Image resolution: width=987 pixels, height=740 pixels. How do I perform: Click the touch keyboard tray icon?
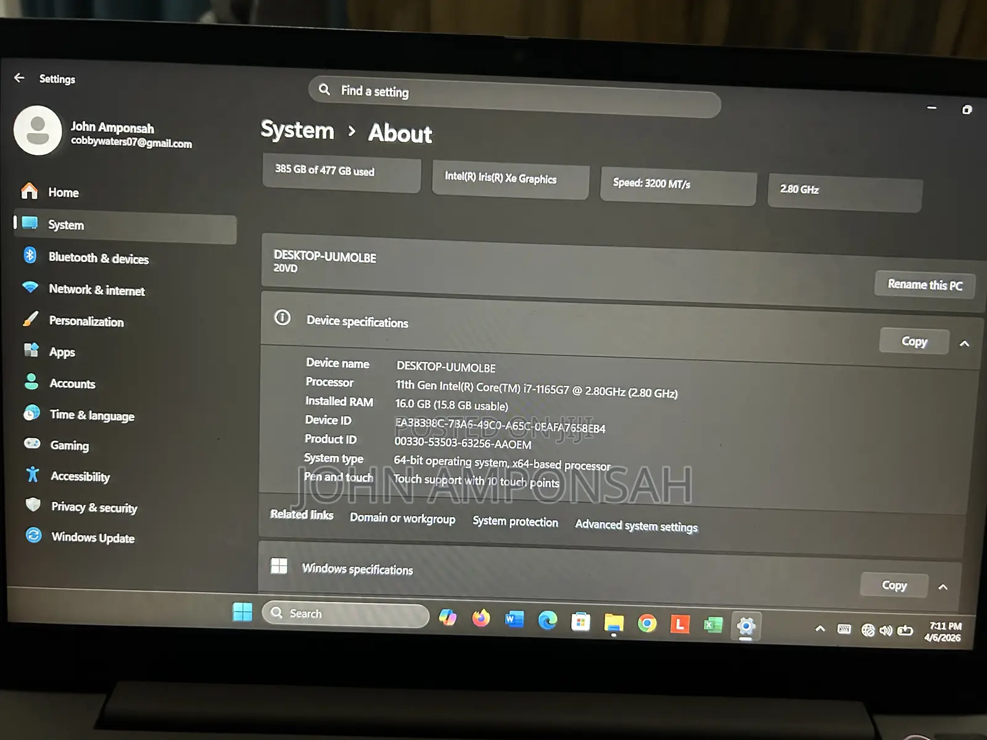pyautogui.click(x=844, y=630)
